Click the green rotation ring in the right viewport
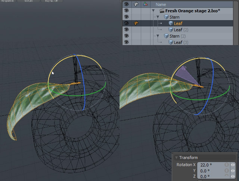Image resolution: width=239 pixels, height=181 pixels. (x=198, y=99)
